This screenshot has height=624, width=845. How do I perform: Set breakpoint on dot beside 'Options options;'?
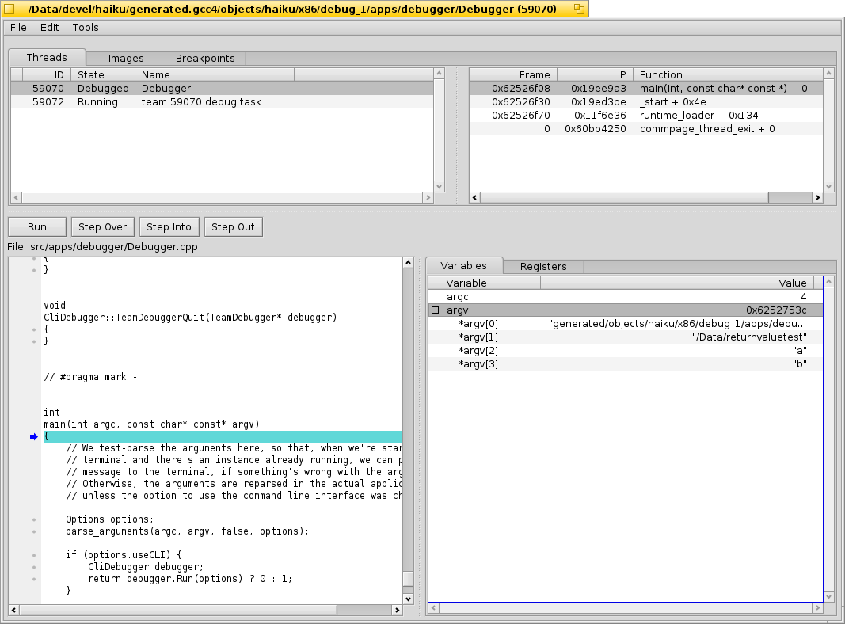34,520
